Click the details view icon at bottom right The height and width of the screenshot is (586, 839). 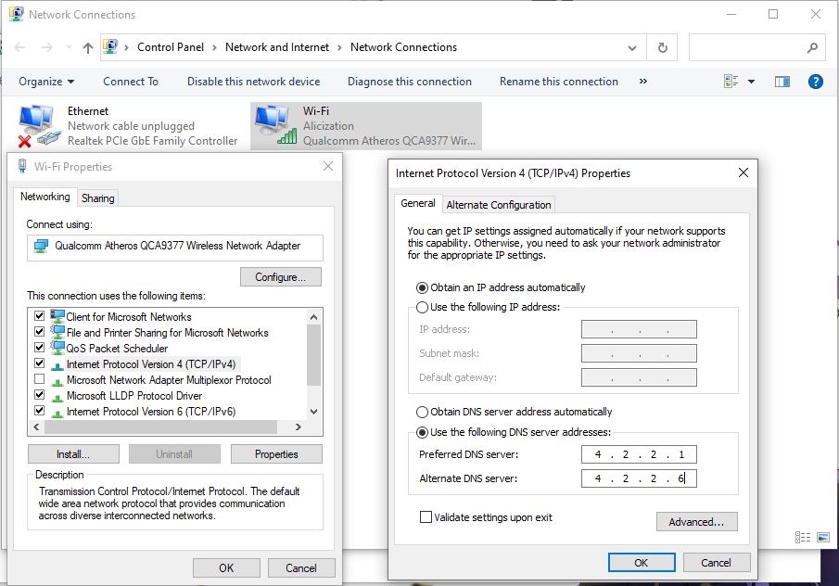pyautogui.click(x=803, y=537)
